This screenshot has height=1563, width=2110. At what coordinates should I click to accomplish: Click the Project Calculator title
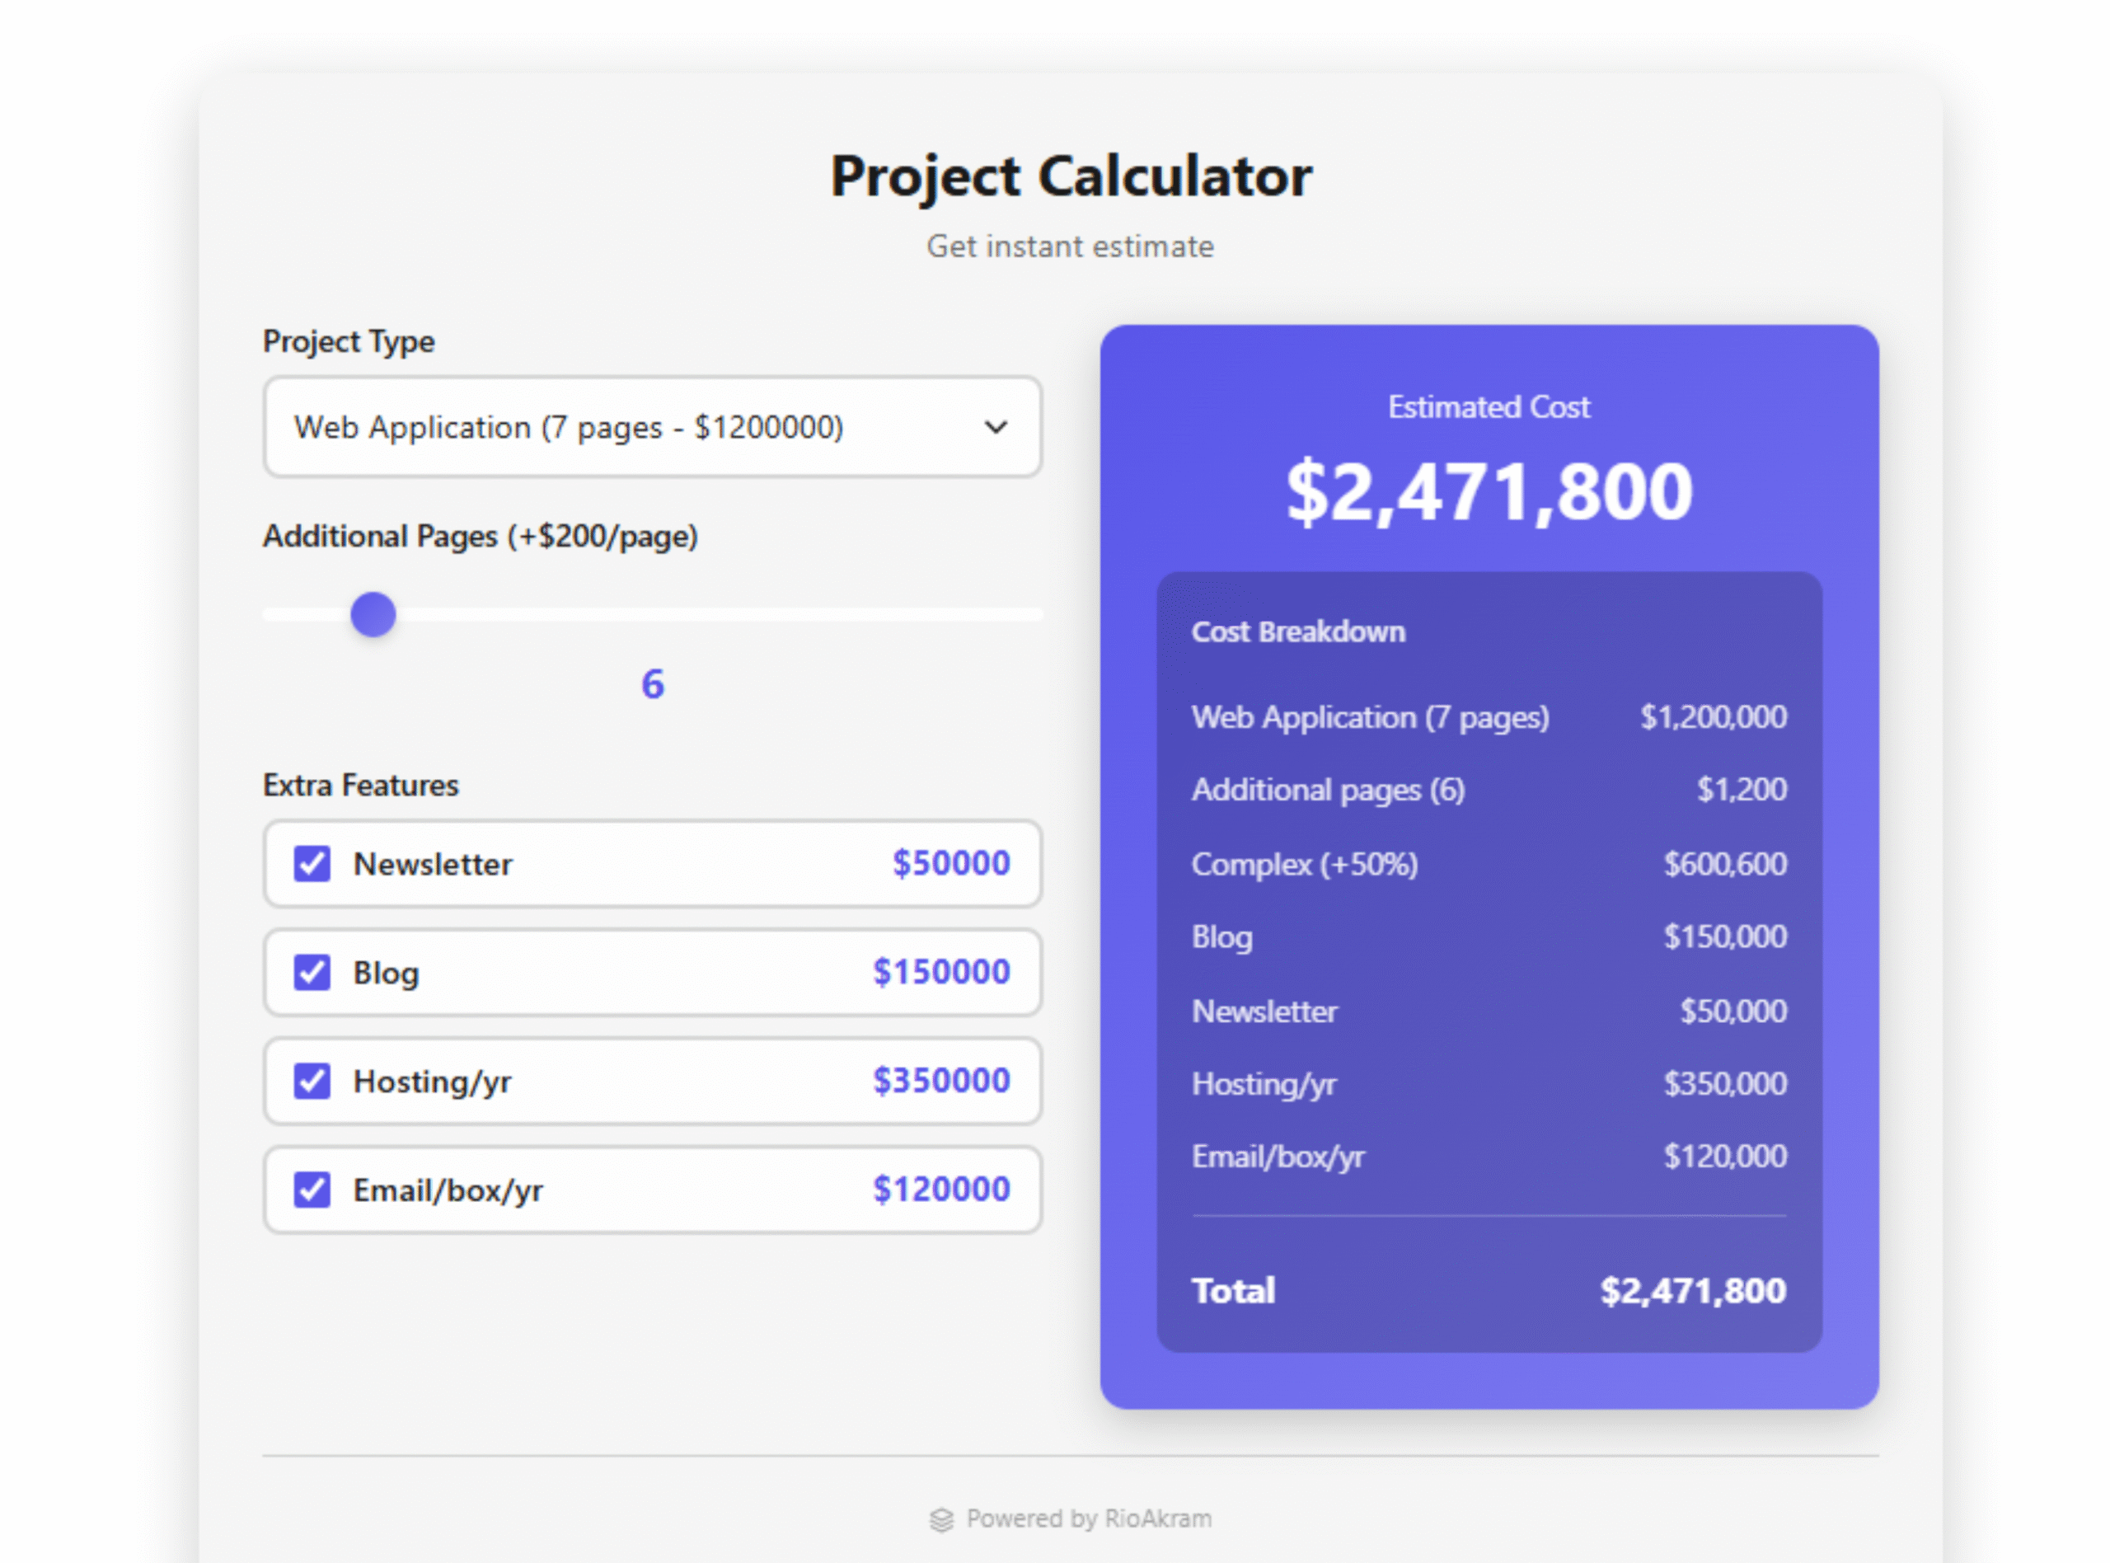[x=1071, y=177]
